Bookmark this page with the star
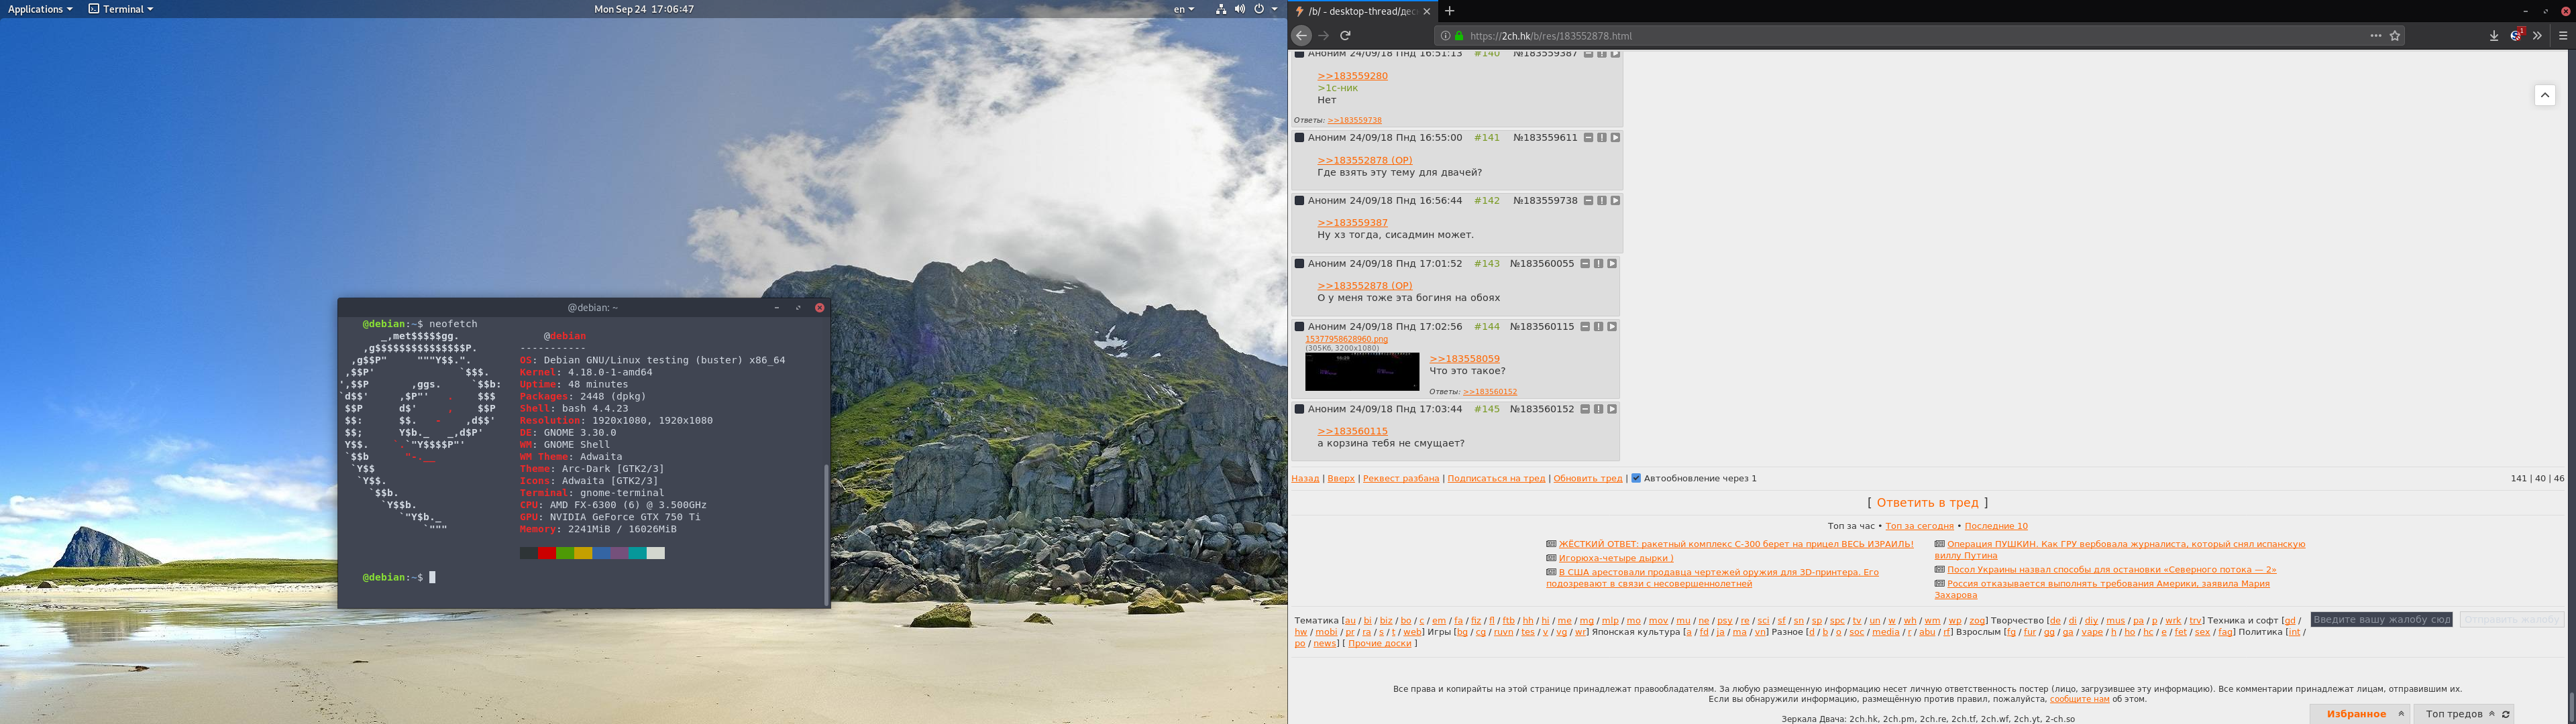Viewport: 2576px width, 724px height. point(2395,35)
